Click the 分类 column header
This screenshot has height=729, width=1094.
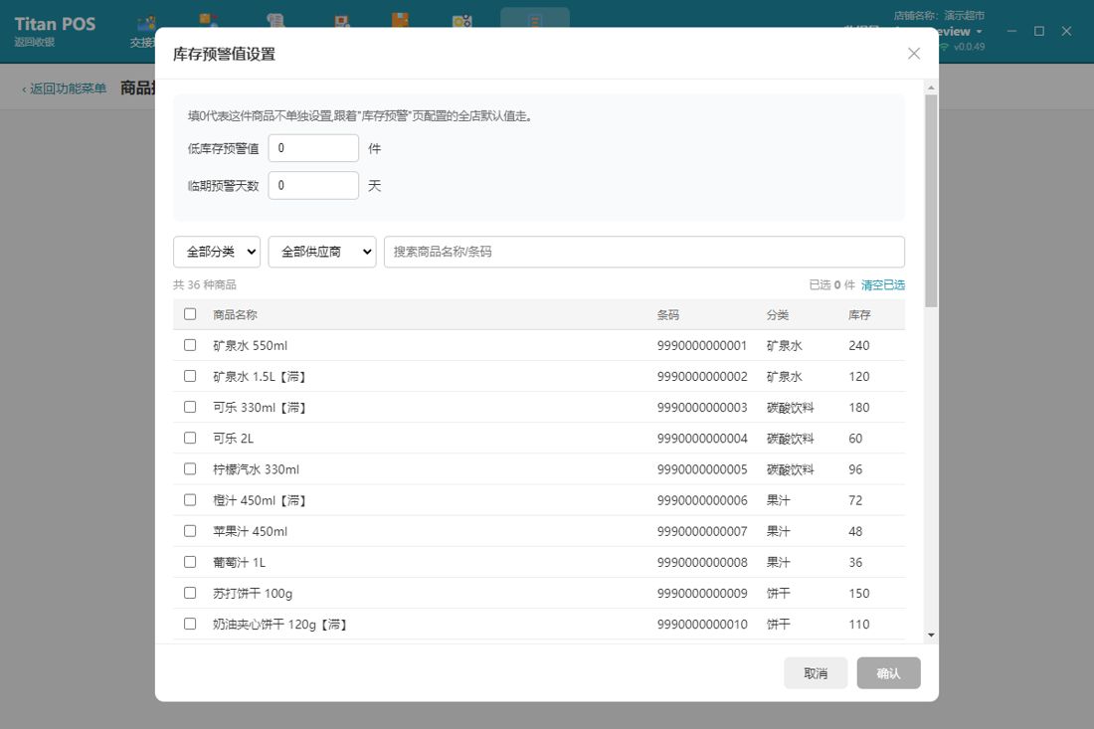778,314
